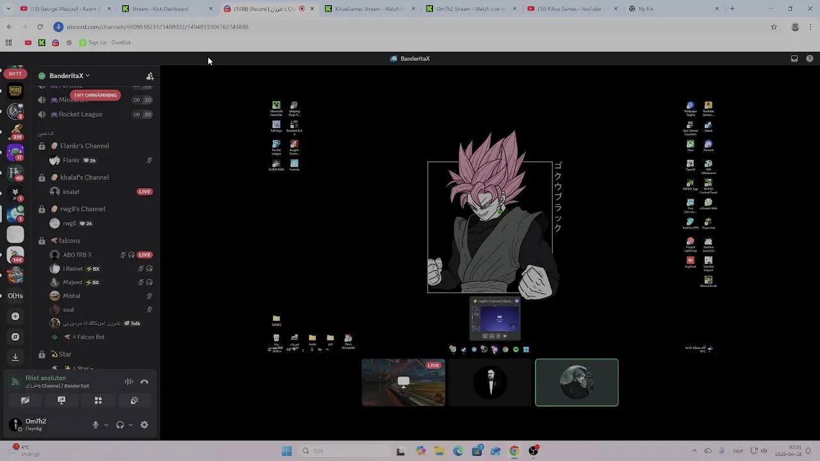Image resolution: width=820 pixels, height=461 pixels.
Task: Open the Sign Up - OwnKick bookmark
Action: coord(105,43)
